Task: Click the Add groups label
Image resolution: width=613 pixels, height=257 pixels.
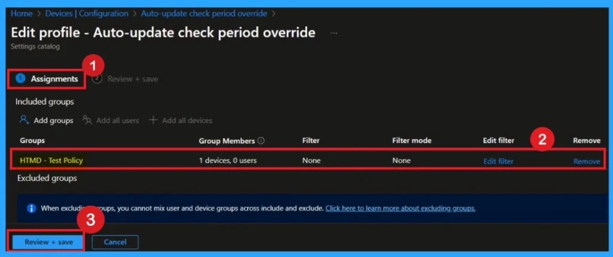Action: [x=53, y=121]
